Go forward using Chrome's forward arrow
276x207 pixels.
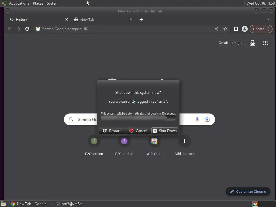(x=19, y=29)
